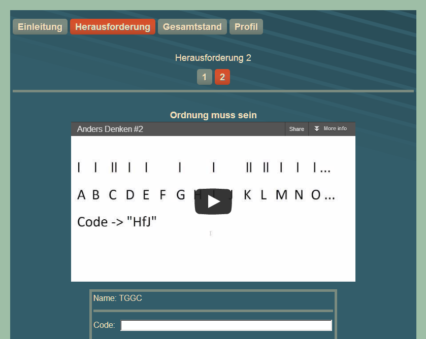Select challenge number 2
Image resolution: width=426 pixels, height=339 pixels.
tap(222, 77)
